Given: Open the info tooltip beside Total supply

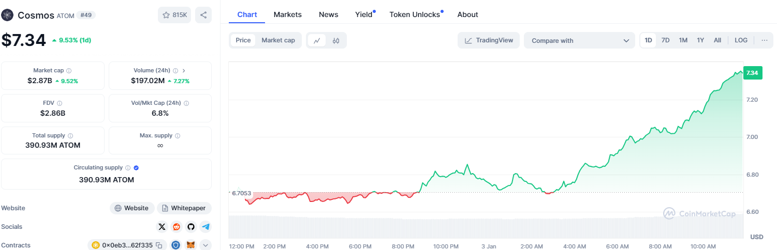Looking at the screenshot, I should (x=70, y=136).
